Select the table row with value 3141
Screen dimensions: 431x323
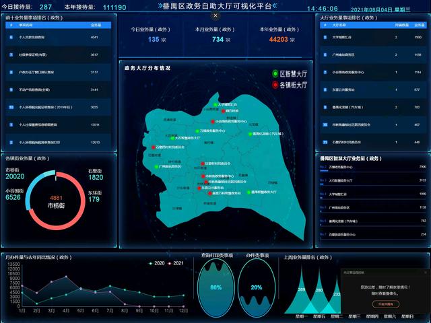point(59,89)
